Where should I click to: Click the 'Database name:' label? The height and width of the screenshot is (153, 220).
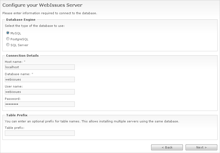click(17, 74)
